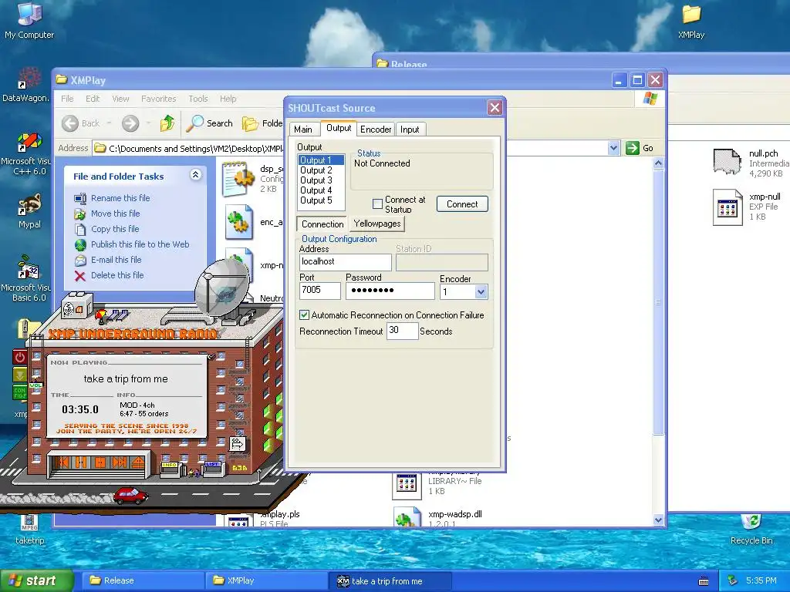Open the Back history dropdown arrow

pos(109,123)
